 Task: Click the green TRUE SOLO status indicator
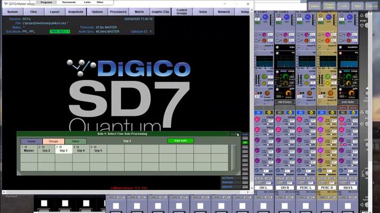[59, 31]
